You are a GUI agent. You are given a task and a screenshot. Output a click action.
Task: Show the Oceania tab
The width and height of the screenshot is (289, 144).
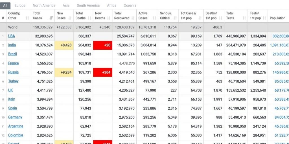[130, 5]
